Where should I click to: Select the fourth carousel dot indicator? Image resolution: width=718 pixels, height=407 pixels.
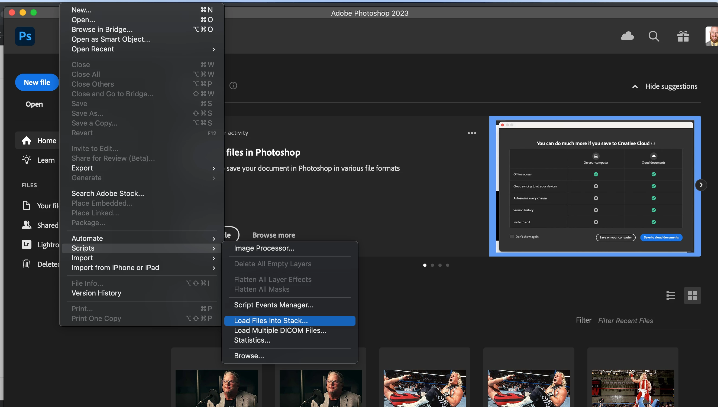[x=447, y=265]
